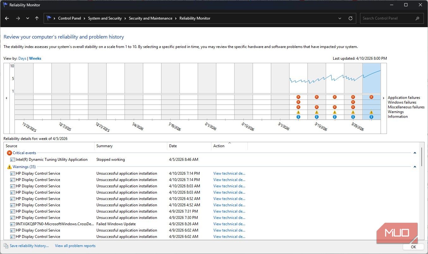Expand chevron after Control Panel breadcrumb
Image resolution: width=428 pixels, height=254 pixels.
tap(84, 18)
